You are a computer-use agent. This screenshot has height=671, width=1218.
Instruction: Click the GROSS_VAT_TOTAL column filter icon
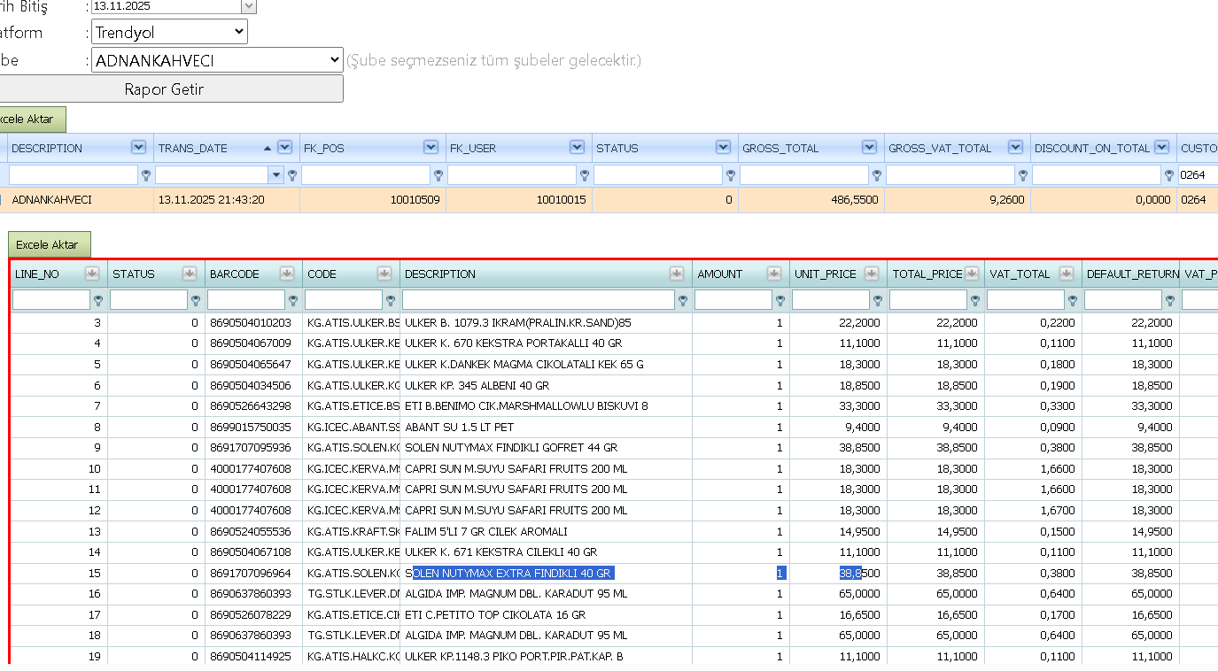coord(1023,175)
